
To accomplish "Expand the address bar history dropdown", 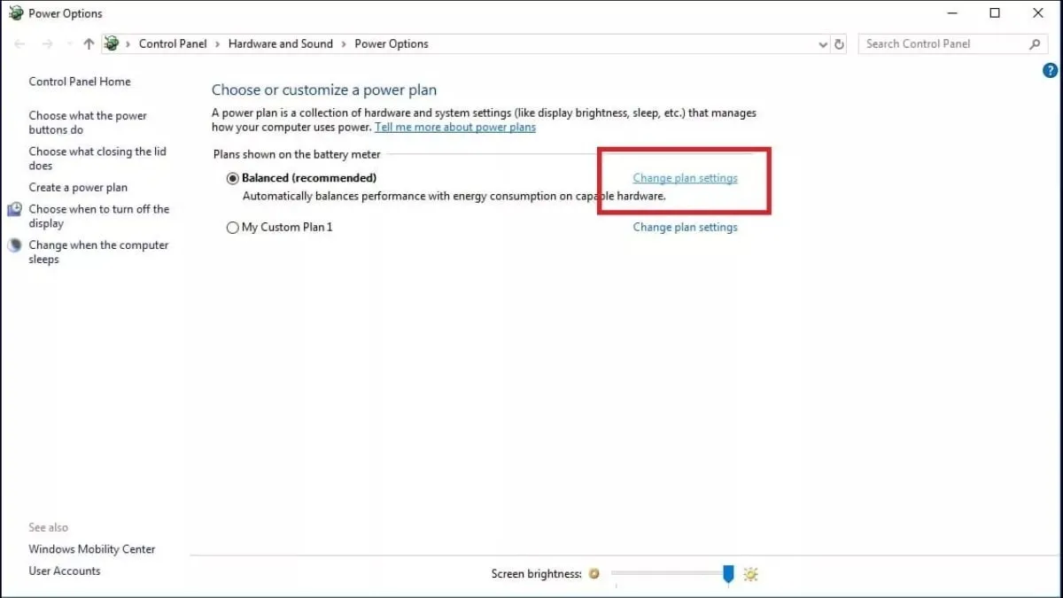I will tap(823, 44).
